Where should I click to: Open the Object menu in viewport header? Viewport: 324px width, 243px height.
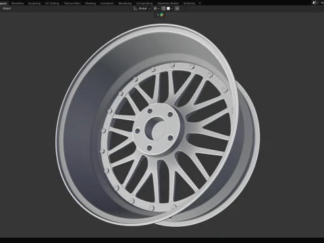click(x=7, y=9)
